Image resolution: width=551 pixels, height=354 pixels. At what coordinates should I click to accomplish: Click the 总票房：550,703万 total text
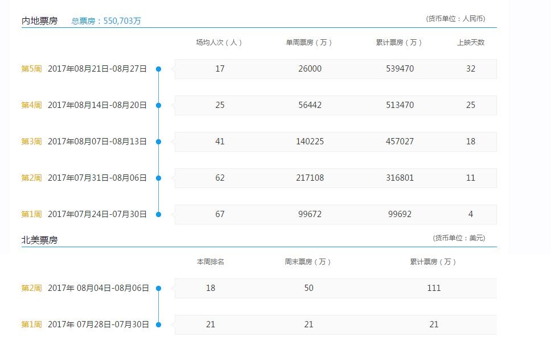pyautogui.click(x=106, y=21)
